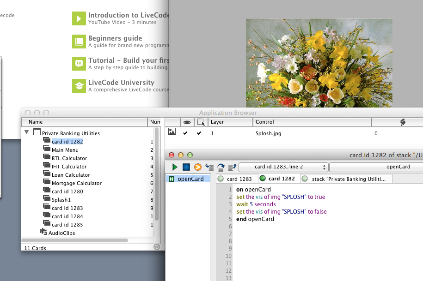Toggle the selectable checkmark for Splosh.jpg
This screenshot has width=423, height=281.
(x=199, y=133)
